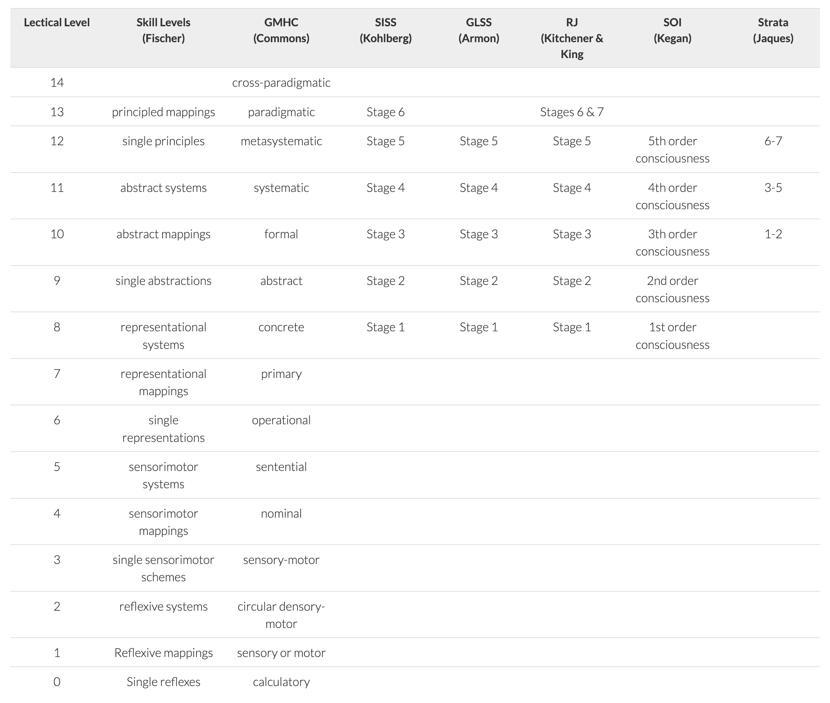Select the metasystematic cell
Screen dimensions: 830x703
point(281,141)
